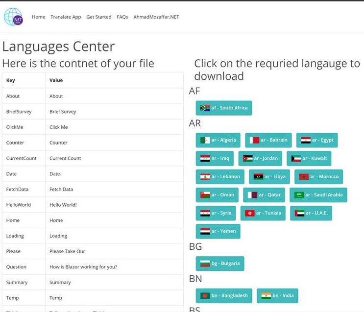Click the .NET globe logo
The width and height of the screenshot is (364, 312).
tap(13, 17)
